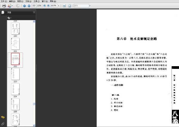This screenshot has width=179, height=127.
Task: Open the 编辑 menu
Action: point(12,1)
